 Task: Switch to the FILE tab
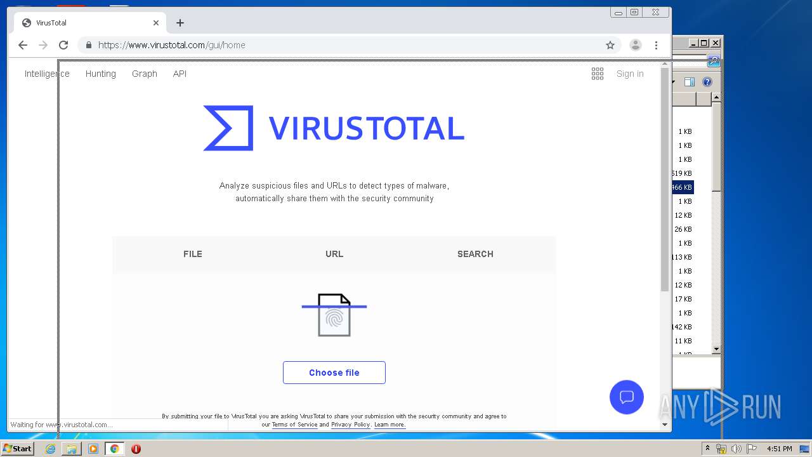(x=193, y=254)
